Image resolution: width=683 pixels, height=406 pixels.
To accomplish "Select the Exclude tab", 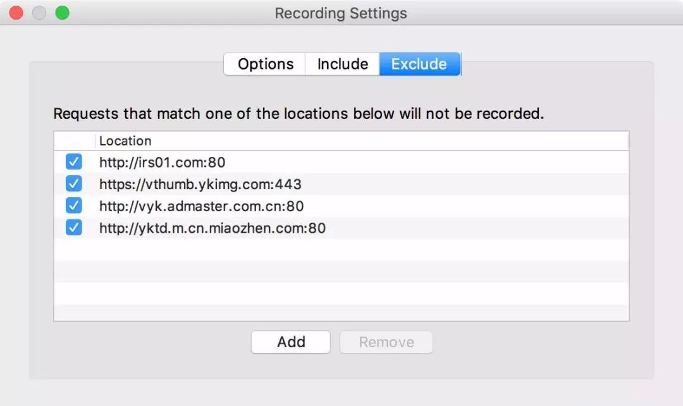I will coord(419,64).
